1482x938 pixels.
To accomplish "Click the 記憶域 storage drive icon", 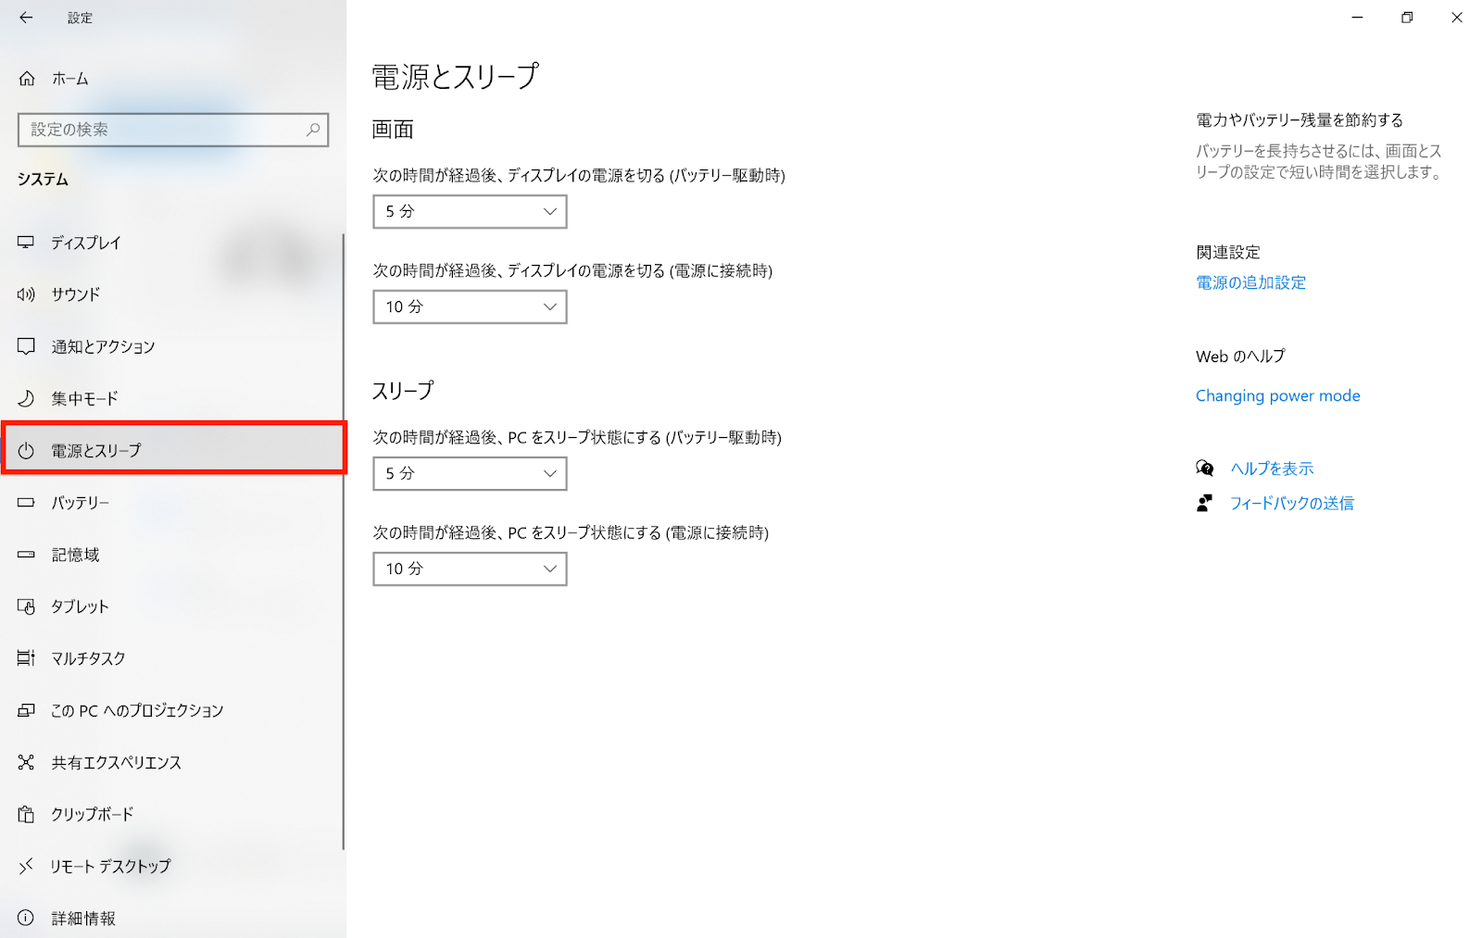I will click(x=26, y=555).
